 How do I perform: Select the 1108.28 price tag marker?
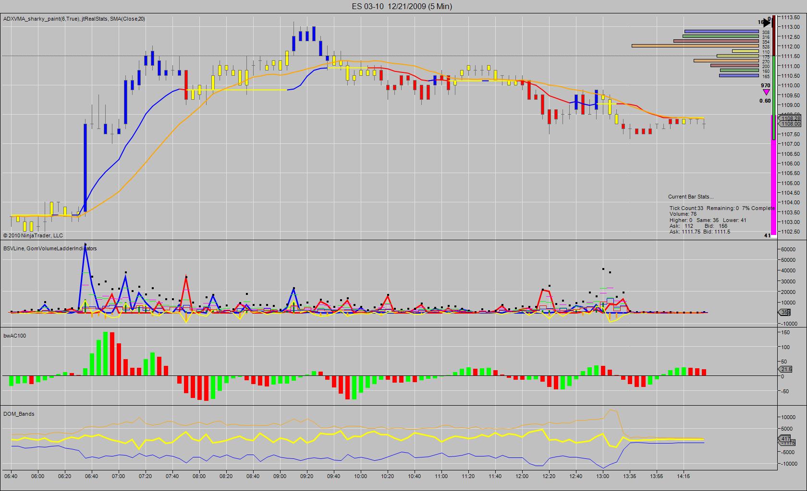[x=790, y=118]
